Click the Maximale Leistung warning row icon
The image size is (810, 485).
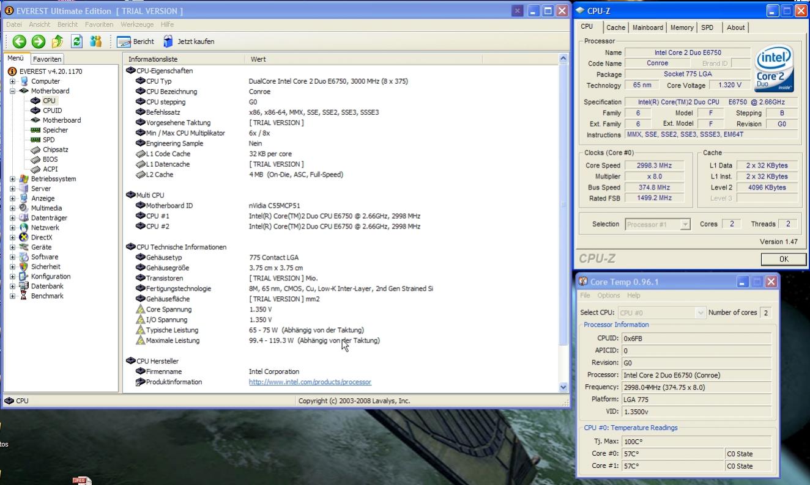click(141, 341)
